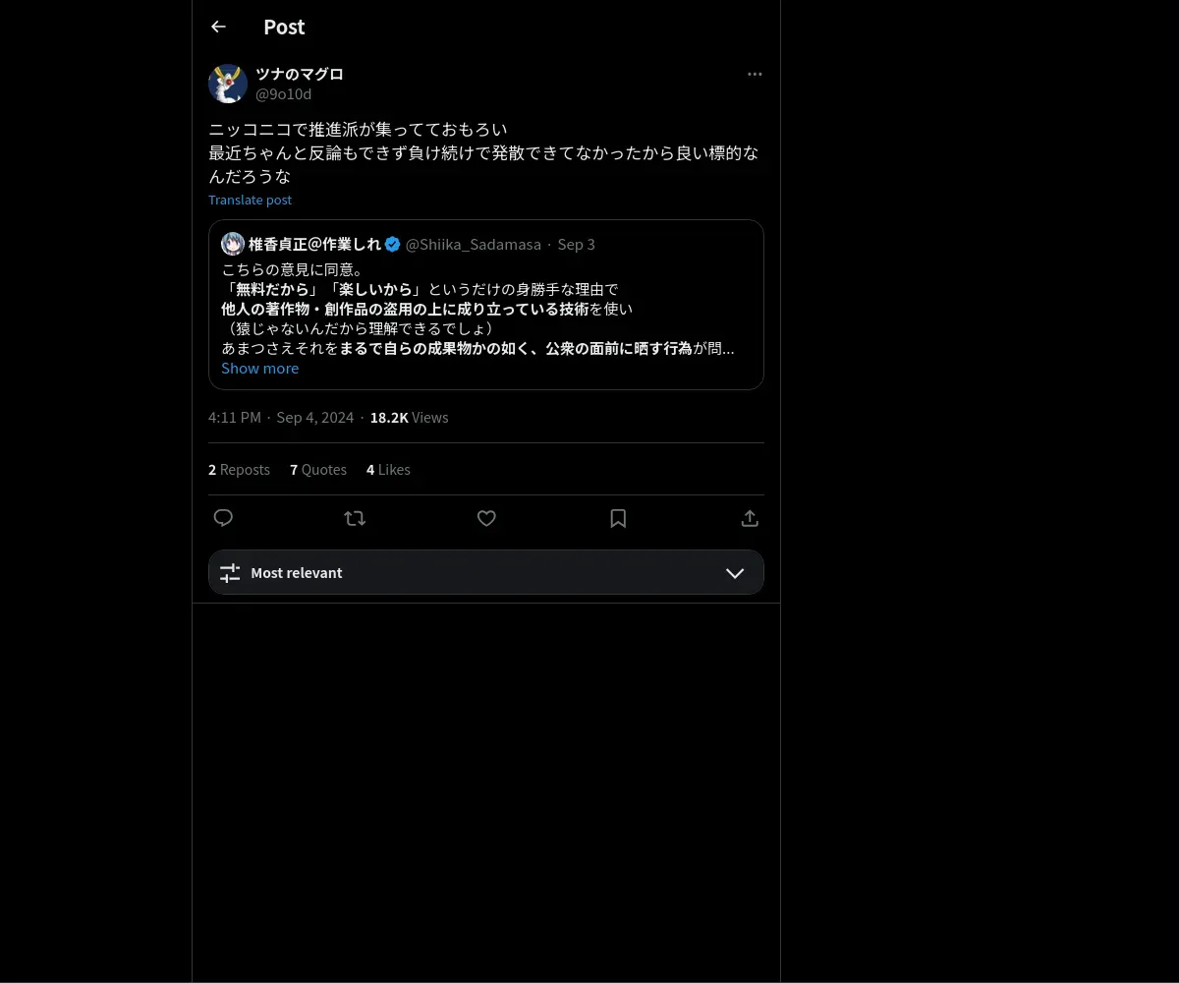Like the post with heart icon

click(x=486, y=518)
